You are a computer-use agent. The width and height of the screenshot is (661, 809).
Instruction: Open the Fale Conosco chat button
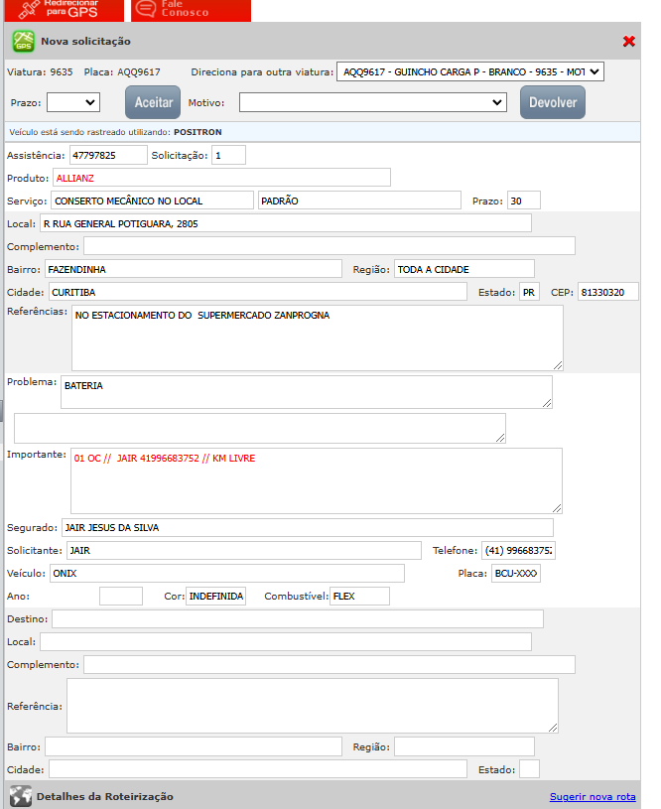tap(191, 10)
